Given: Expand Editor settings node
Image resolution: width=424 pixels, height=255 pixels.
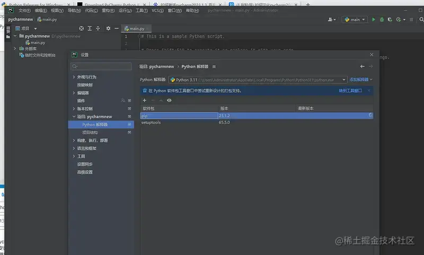Looking at the screenshot, I should pyautogui.click(x=74, y=93).
